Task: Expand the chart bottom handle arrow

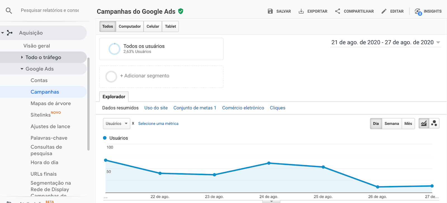Action: click(271, 201)
